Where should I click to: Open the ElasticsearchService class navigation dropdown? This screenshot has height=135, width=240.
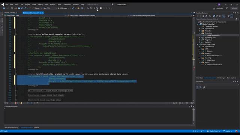coord(98,15)
